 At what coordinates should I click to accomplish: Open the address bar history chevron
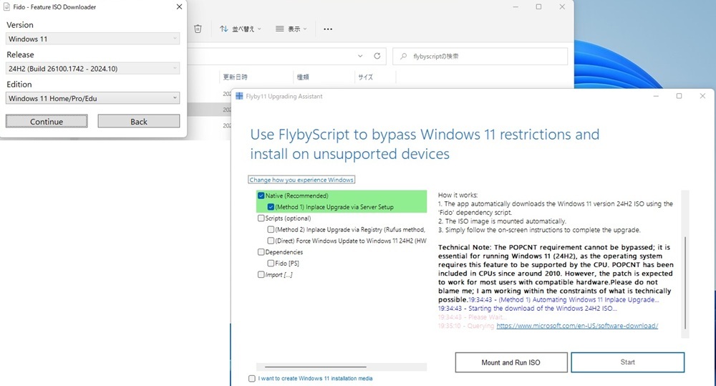coord(362,56)
